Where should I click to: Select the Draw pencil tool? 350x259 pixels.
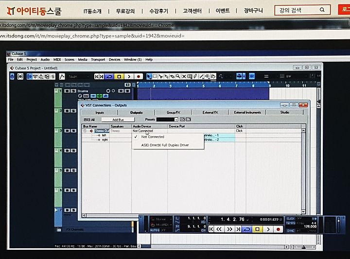coord(195,76)
